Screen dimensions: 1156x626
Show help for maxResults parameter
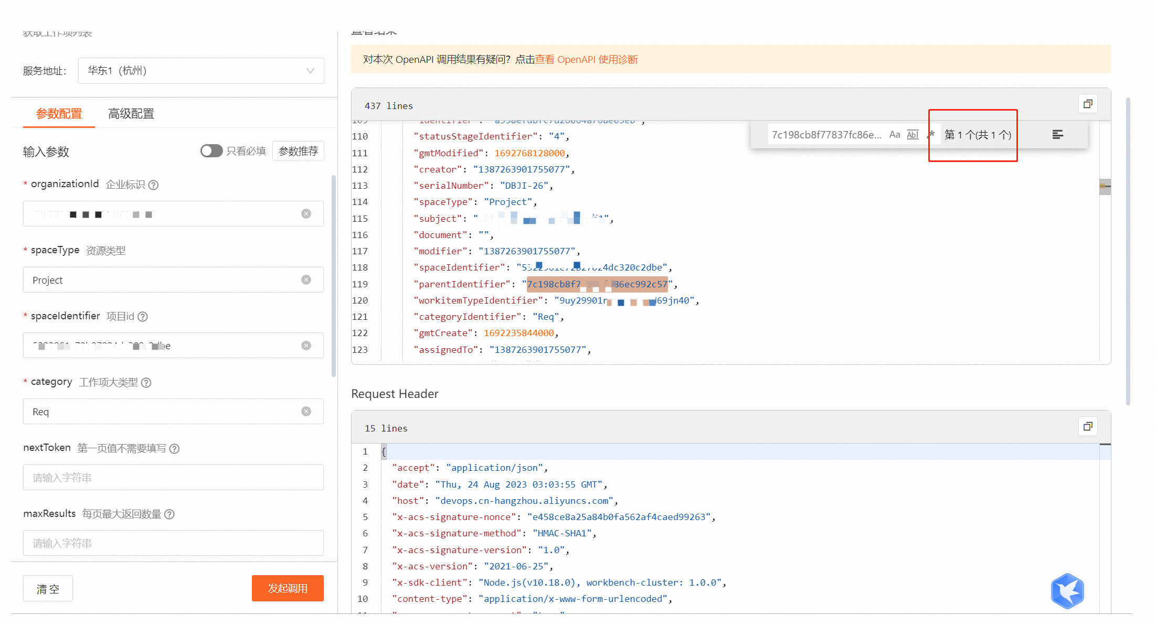(x=169, y=514)
